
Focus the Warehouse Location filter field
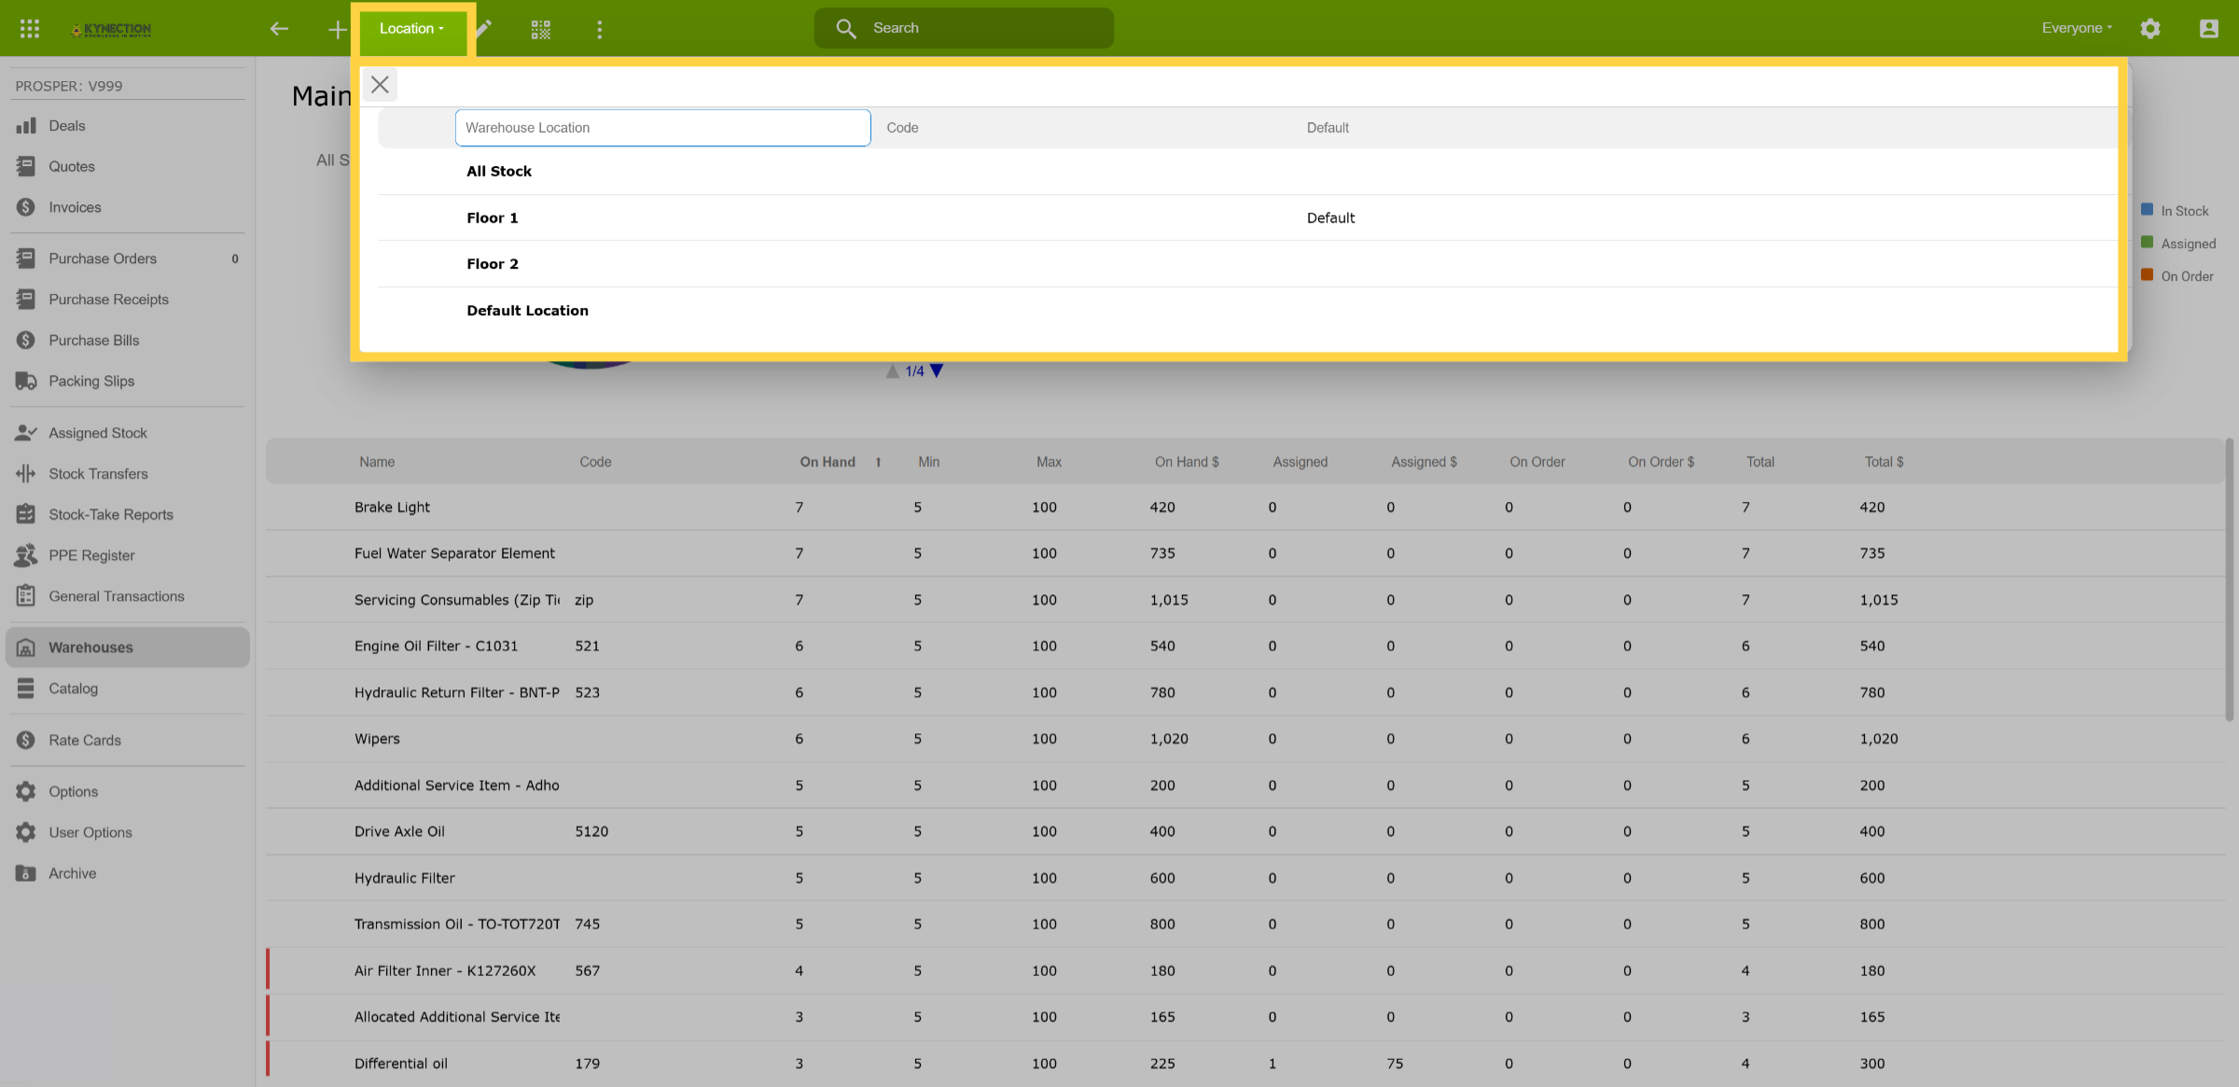(x=662, y=128)
